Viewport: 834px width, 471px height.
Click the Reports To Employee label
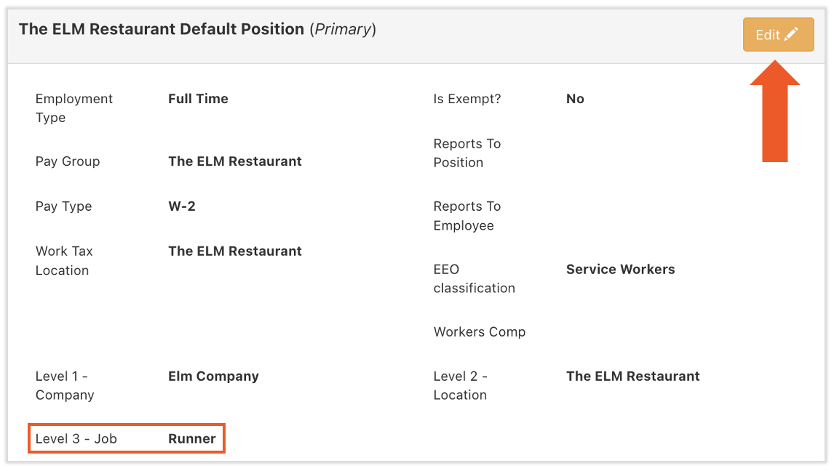467,216
